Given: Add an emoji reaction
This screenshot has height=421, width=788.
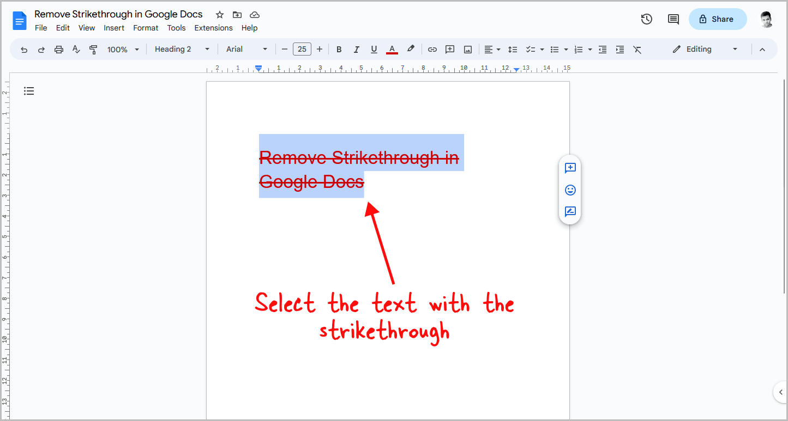Looking at the screenshot, I should coord(570,190).
